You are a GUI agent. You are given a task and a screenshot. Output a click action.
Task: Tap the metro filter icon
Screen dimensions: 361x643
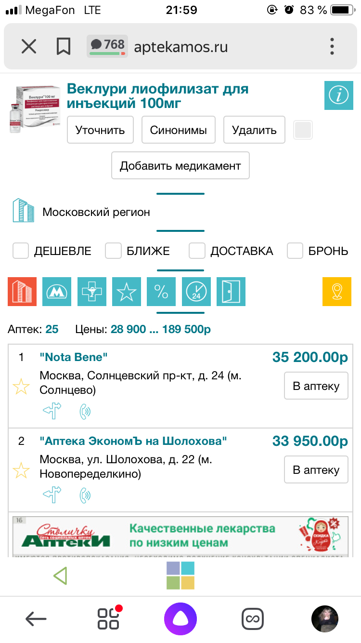tap(57, 292)
